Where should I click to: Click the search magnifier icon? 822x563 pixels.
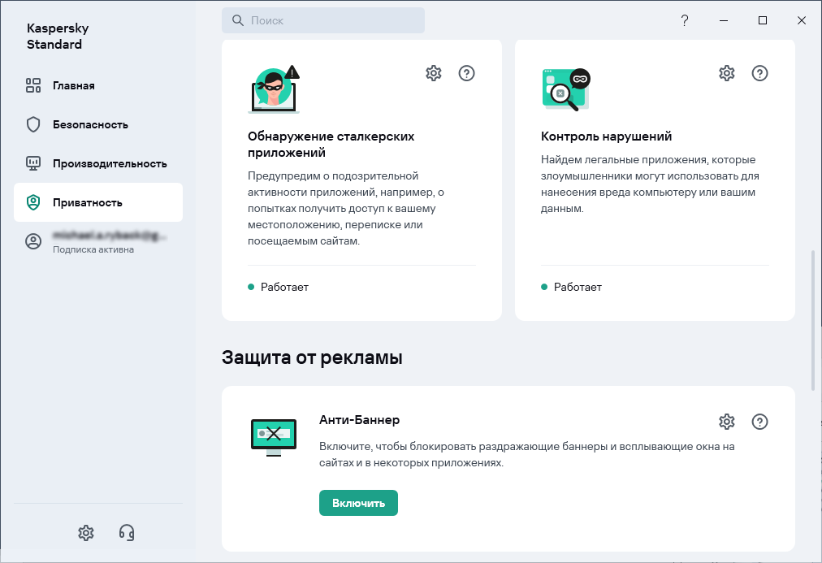[x=238, y=20]
